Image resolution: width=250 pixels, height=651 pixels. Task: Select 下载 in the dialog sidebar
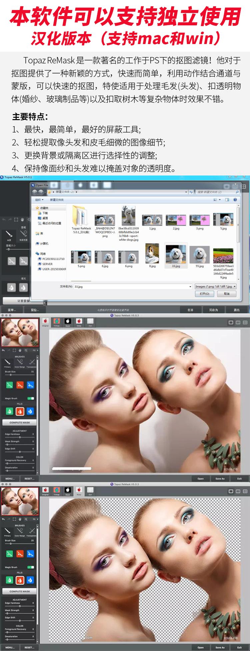(x=43, y=213)
